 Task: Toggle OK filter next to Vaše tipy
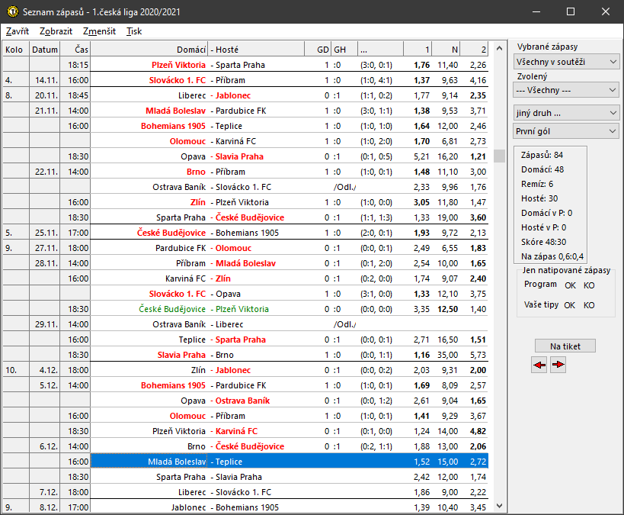pos(569,305)
